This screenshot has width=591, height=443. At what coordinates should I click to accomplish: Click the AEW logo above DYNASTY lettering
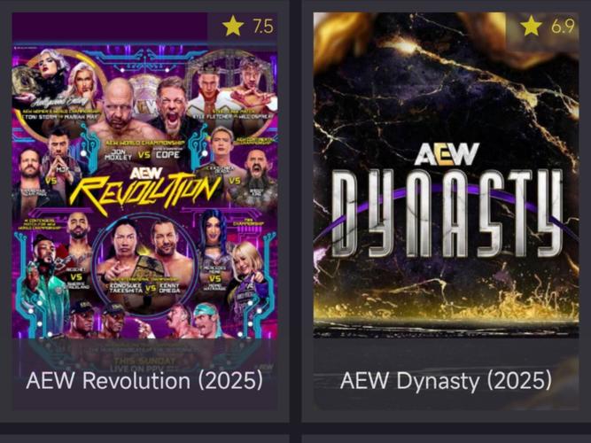447,154
